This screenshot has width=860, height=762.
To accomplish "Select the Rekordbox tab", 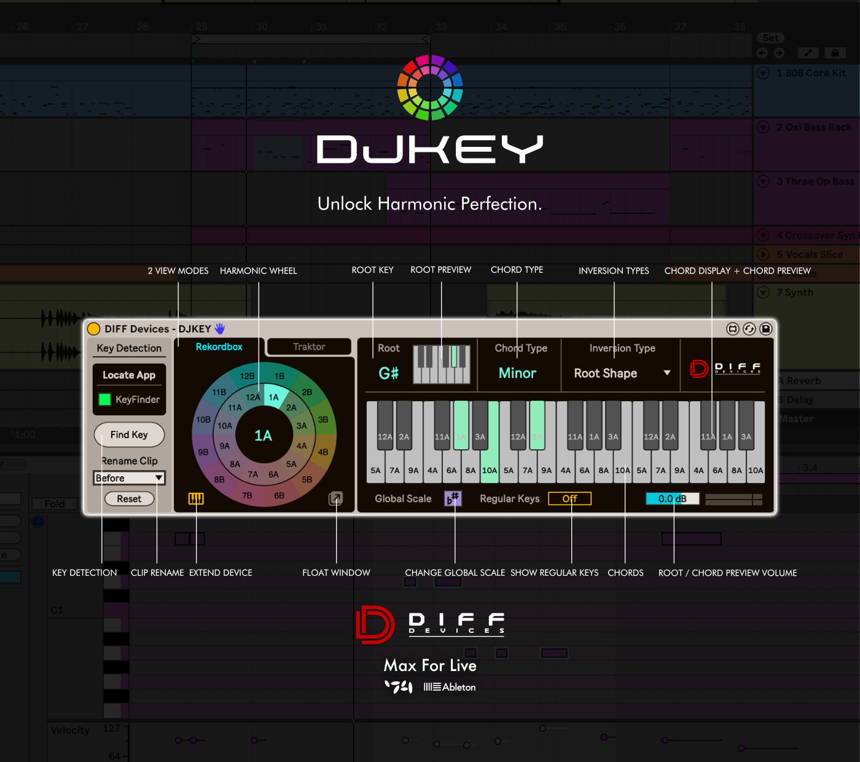I will (x=219, y=347).
